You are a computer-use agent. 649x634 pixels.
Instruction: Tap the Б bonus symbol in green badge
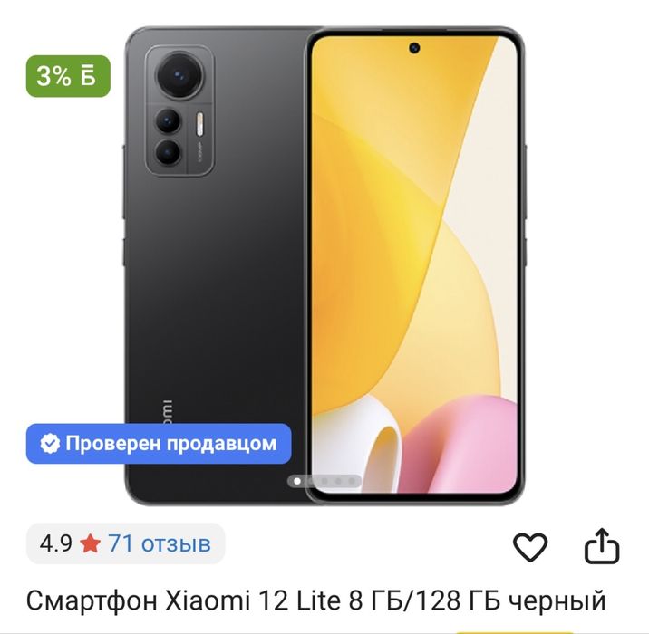pos(88,76)
